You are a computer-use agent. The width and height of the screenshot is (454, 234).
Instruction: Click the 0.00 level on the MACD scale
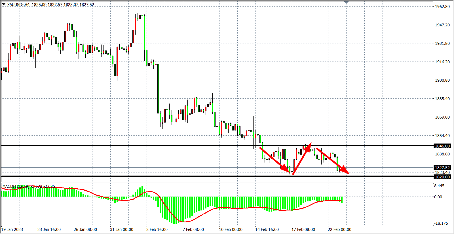click(438, 197)
